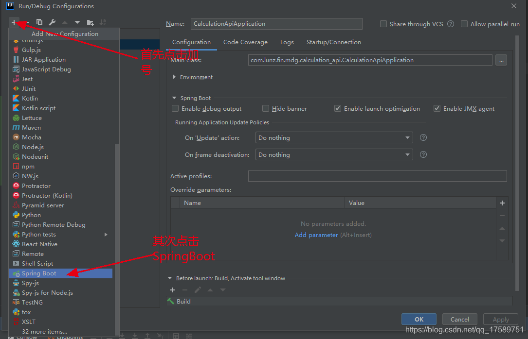Click Create New Folder toolbar icon
Screen dimensions: 528x339
90,22
